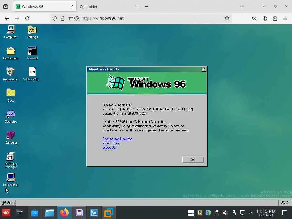Open the purple app in taskbar
The image size is (292, 219).
[x=79, y=213]
